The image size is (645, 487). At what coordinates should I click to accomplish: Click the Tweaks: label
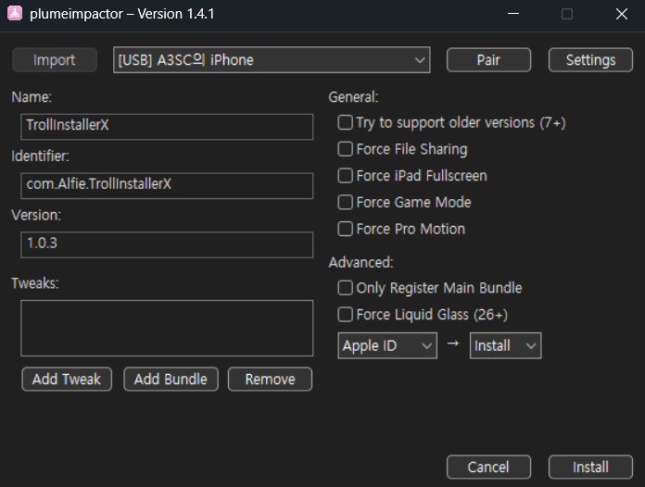point(35,283)
